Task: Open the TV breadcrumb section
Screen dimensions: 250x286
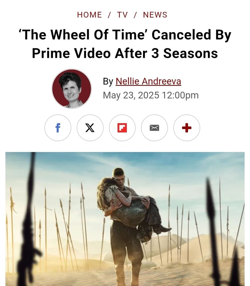Action: tap(122, 15)
